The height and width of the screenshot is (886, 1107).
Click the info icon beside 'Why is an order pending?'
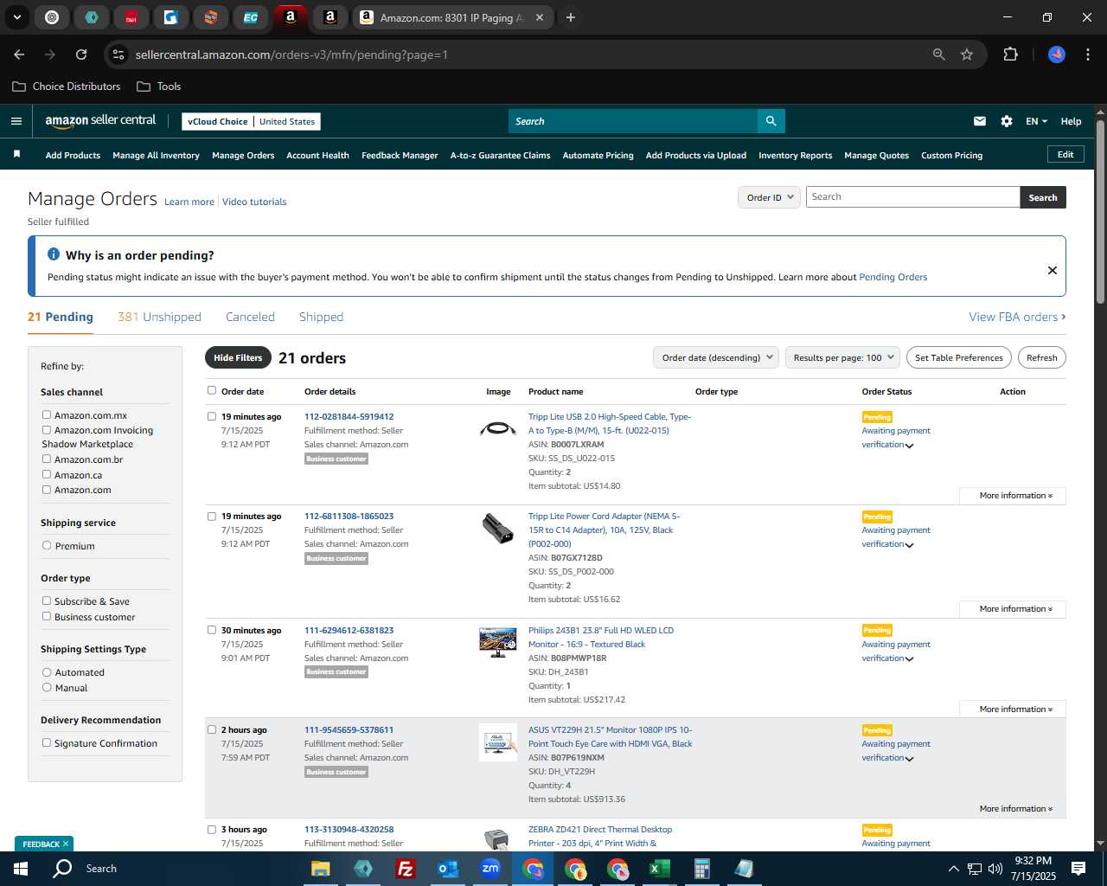click(54, 254)
